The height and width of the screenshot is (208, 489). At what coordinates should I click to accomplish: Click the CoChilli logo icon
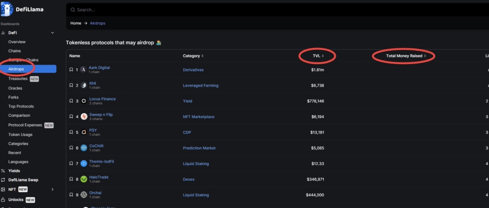coord(84,148)
